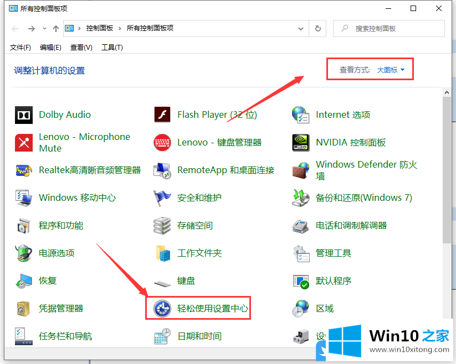Click the 任务栏和导航 icon
Image resolution: width=456 pixels, height=364 pixels.
(24, 336)
